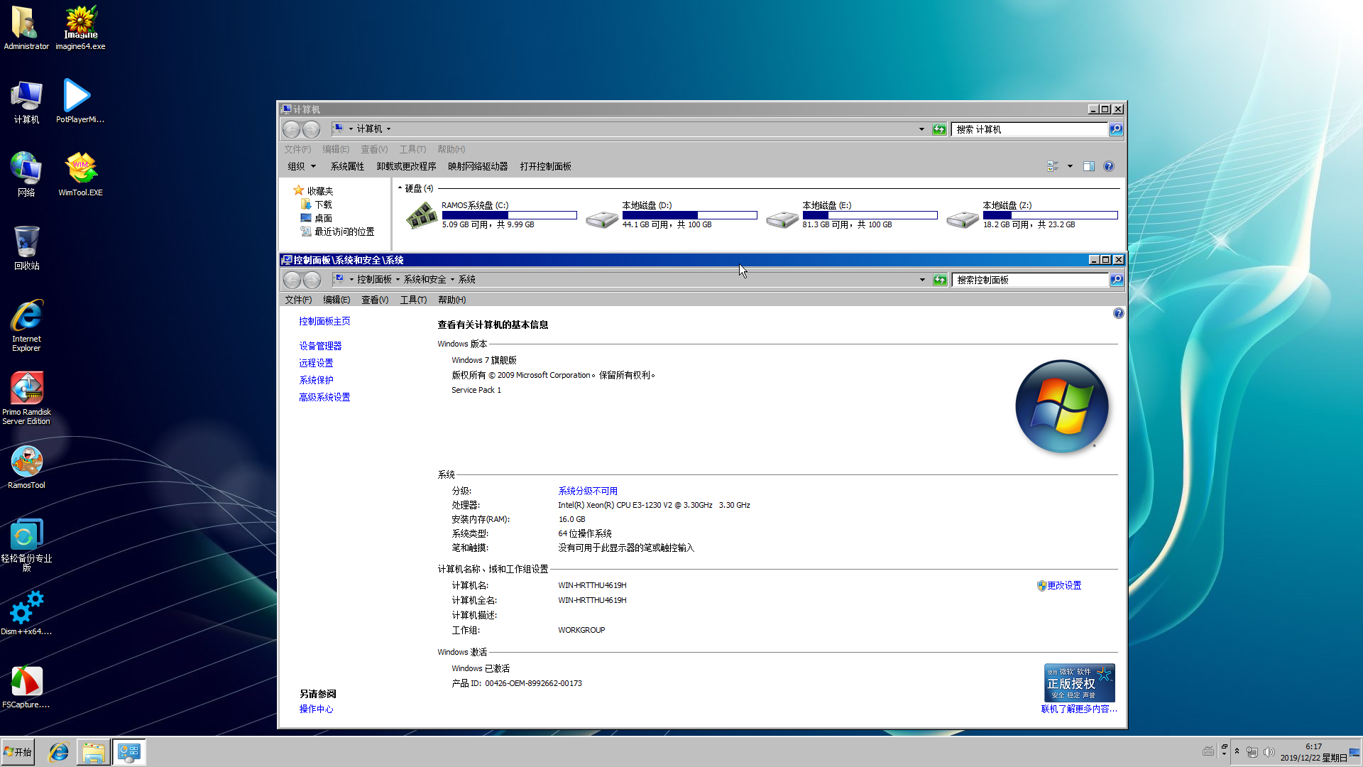Launch RamosTool desktop icon

click(x=26, y=467)
